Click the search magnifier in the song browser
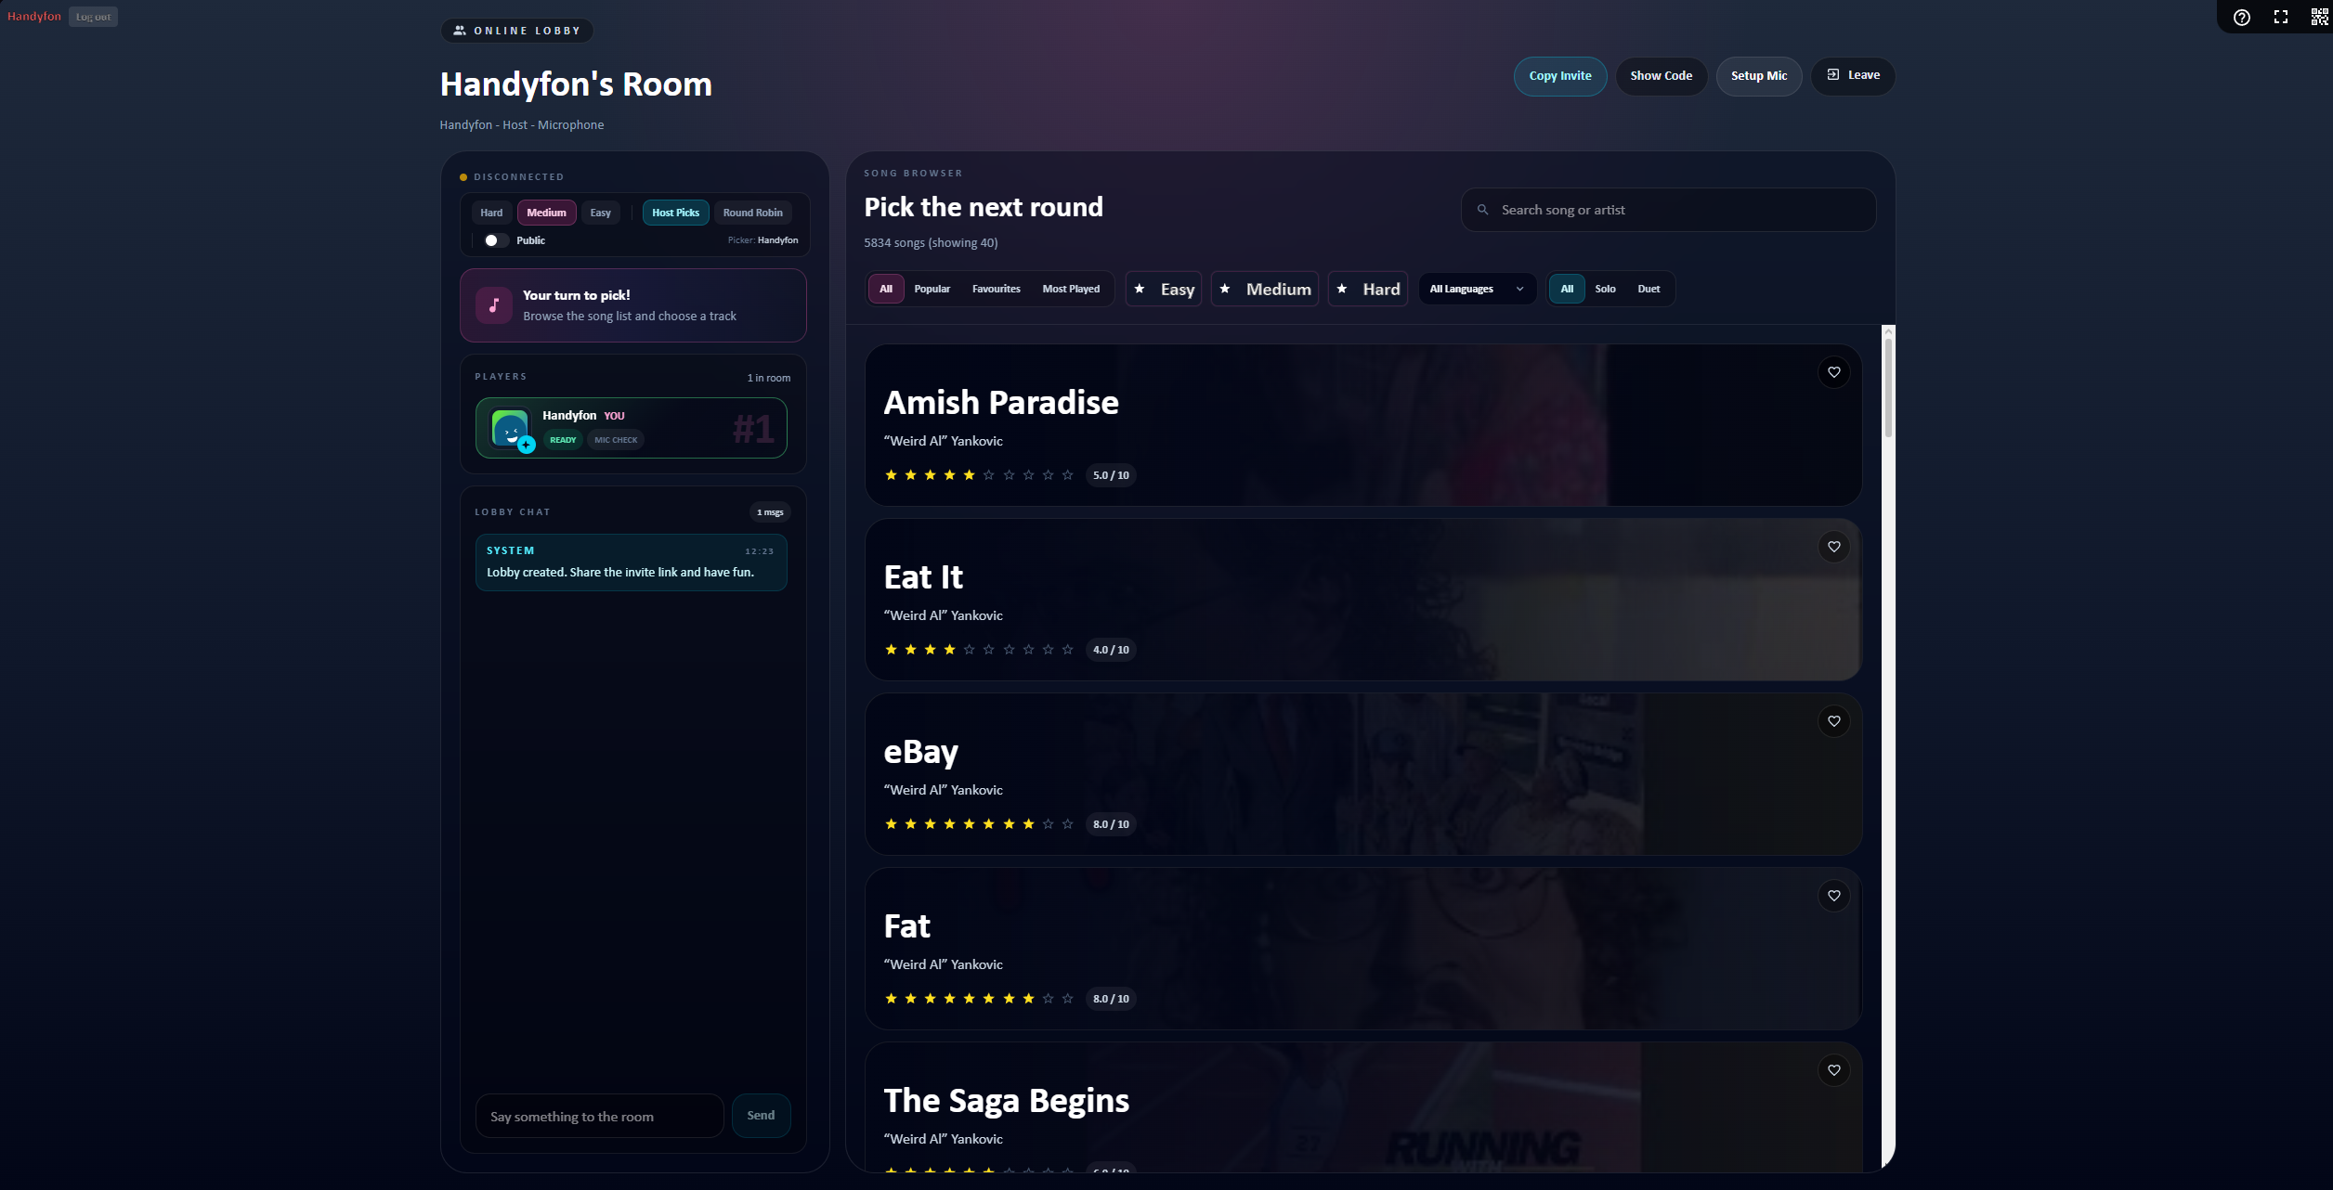Screen dimensions: 2333x1190 click(1483, 209)
